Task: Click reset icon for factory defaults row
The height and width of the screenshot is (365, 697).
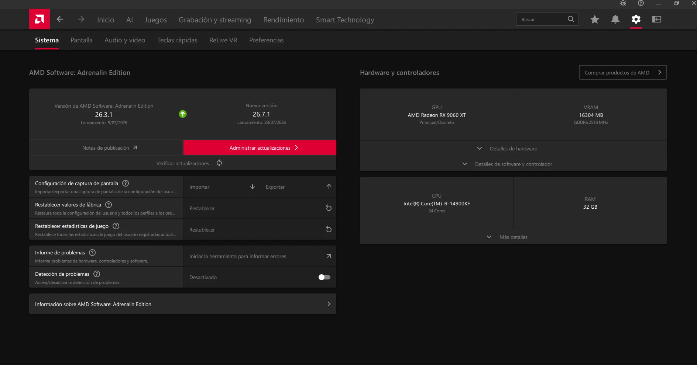Action: [329, 208]
